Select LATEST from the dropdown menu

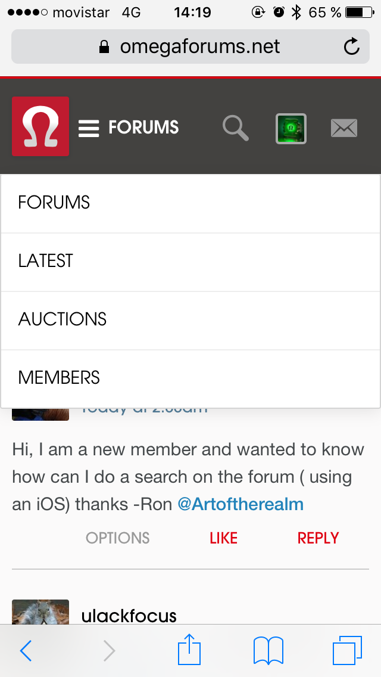click(46, 261)
